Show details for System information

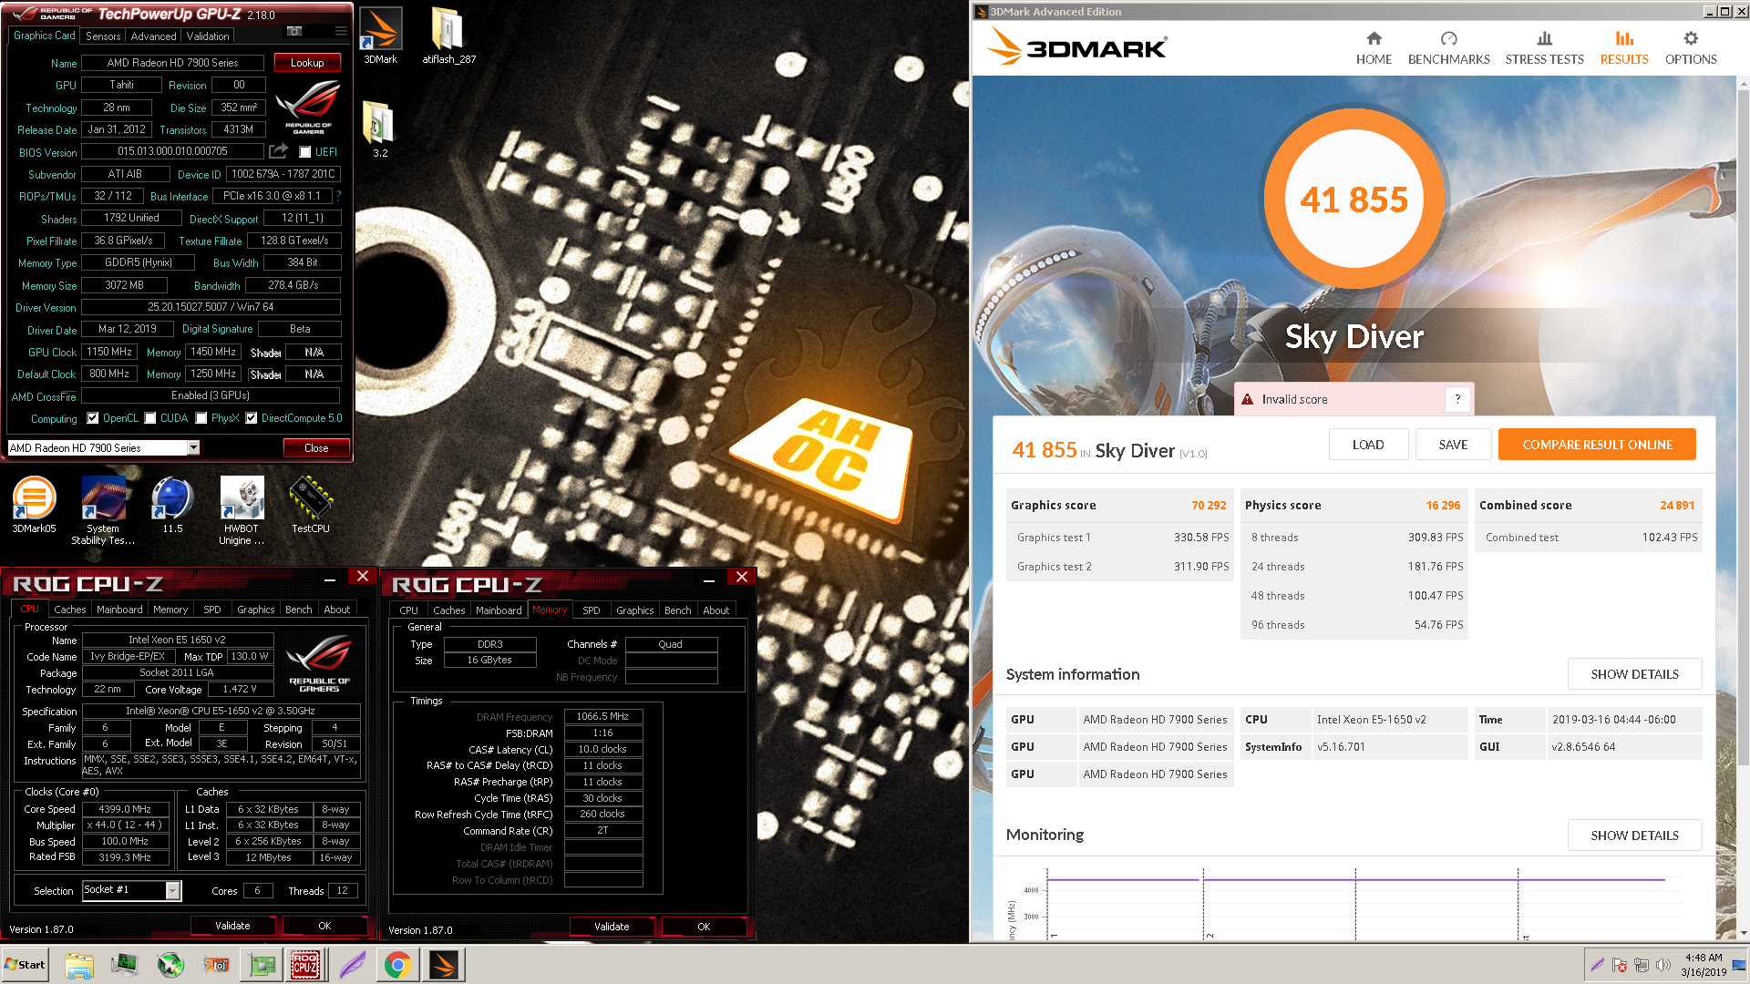click(x=1634, y=674)
